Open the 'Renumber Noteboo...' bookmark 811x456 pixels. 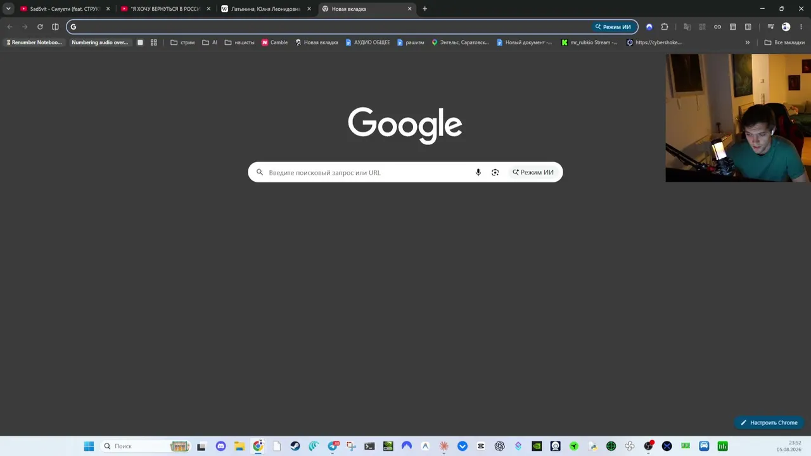pos(34,42)
